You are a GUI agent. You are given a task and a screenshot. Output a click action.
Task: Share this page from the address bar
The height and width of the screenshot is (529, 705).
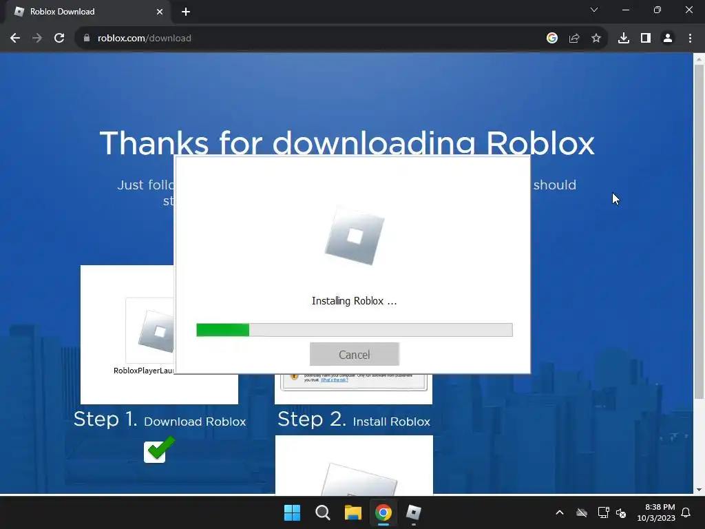[574, 39]
